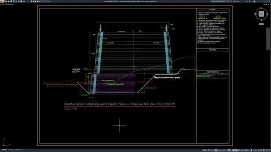Open the Workspace switching dropdown arrow
Screen dimensions: 271x152
tap(254, 150)
